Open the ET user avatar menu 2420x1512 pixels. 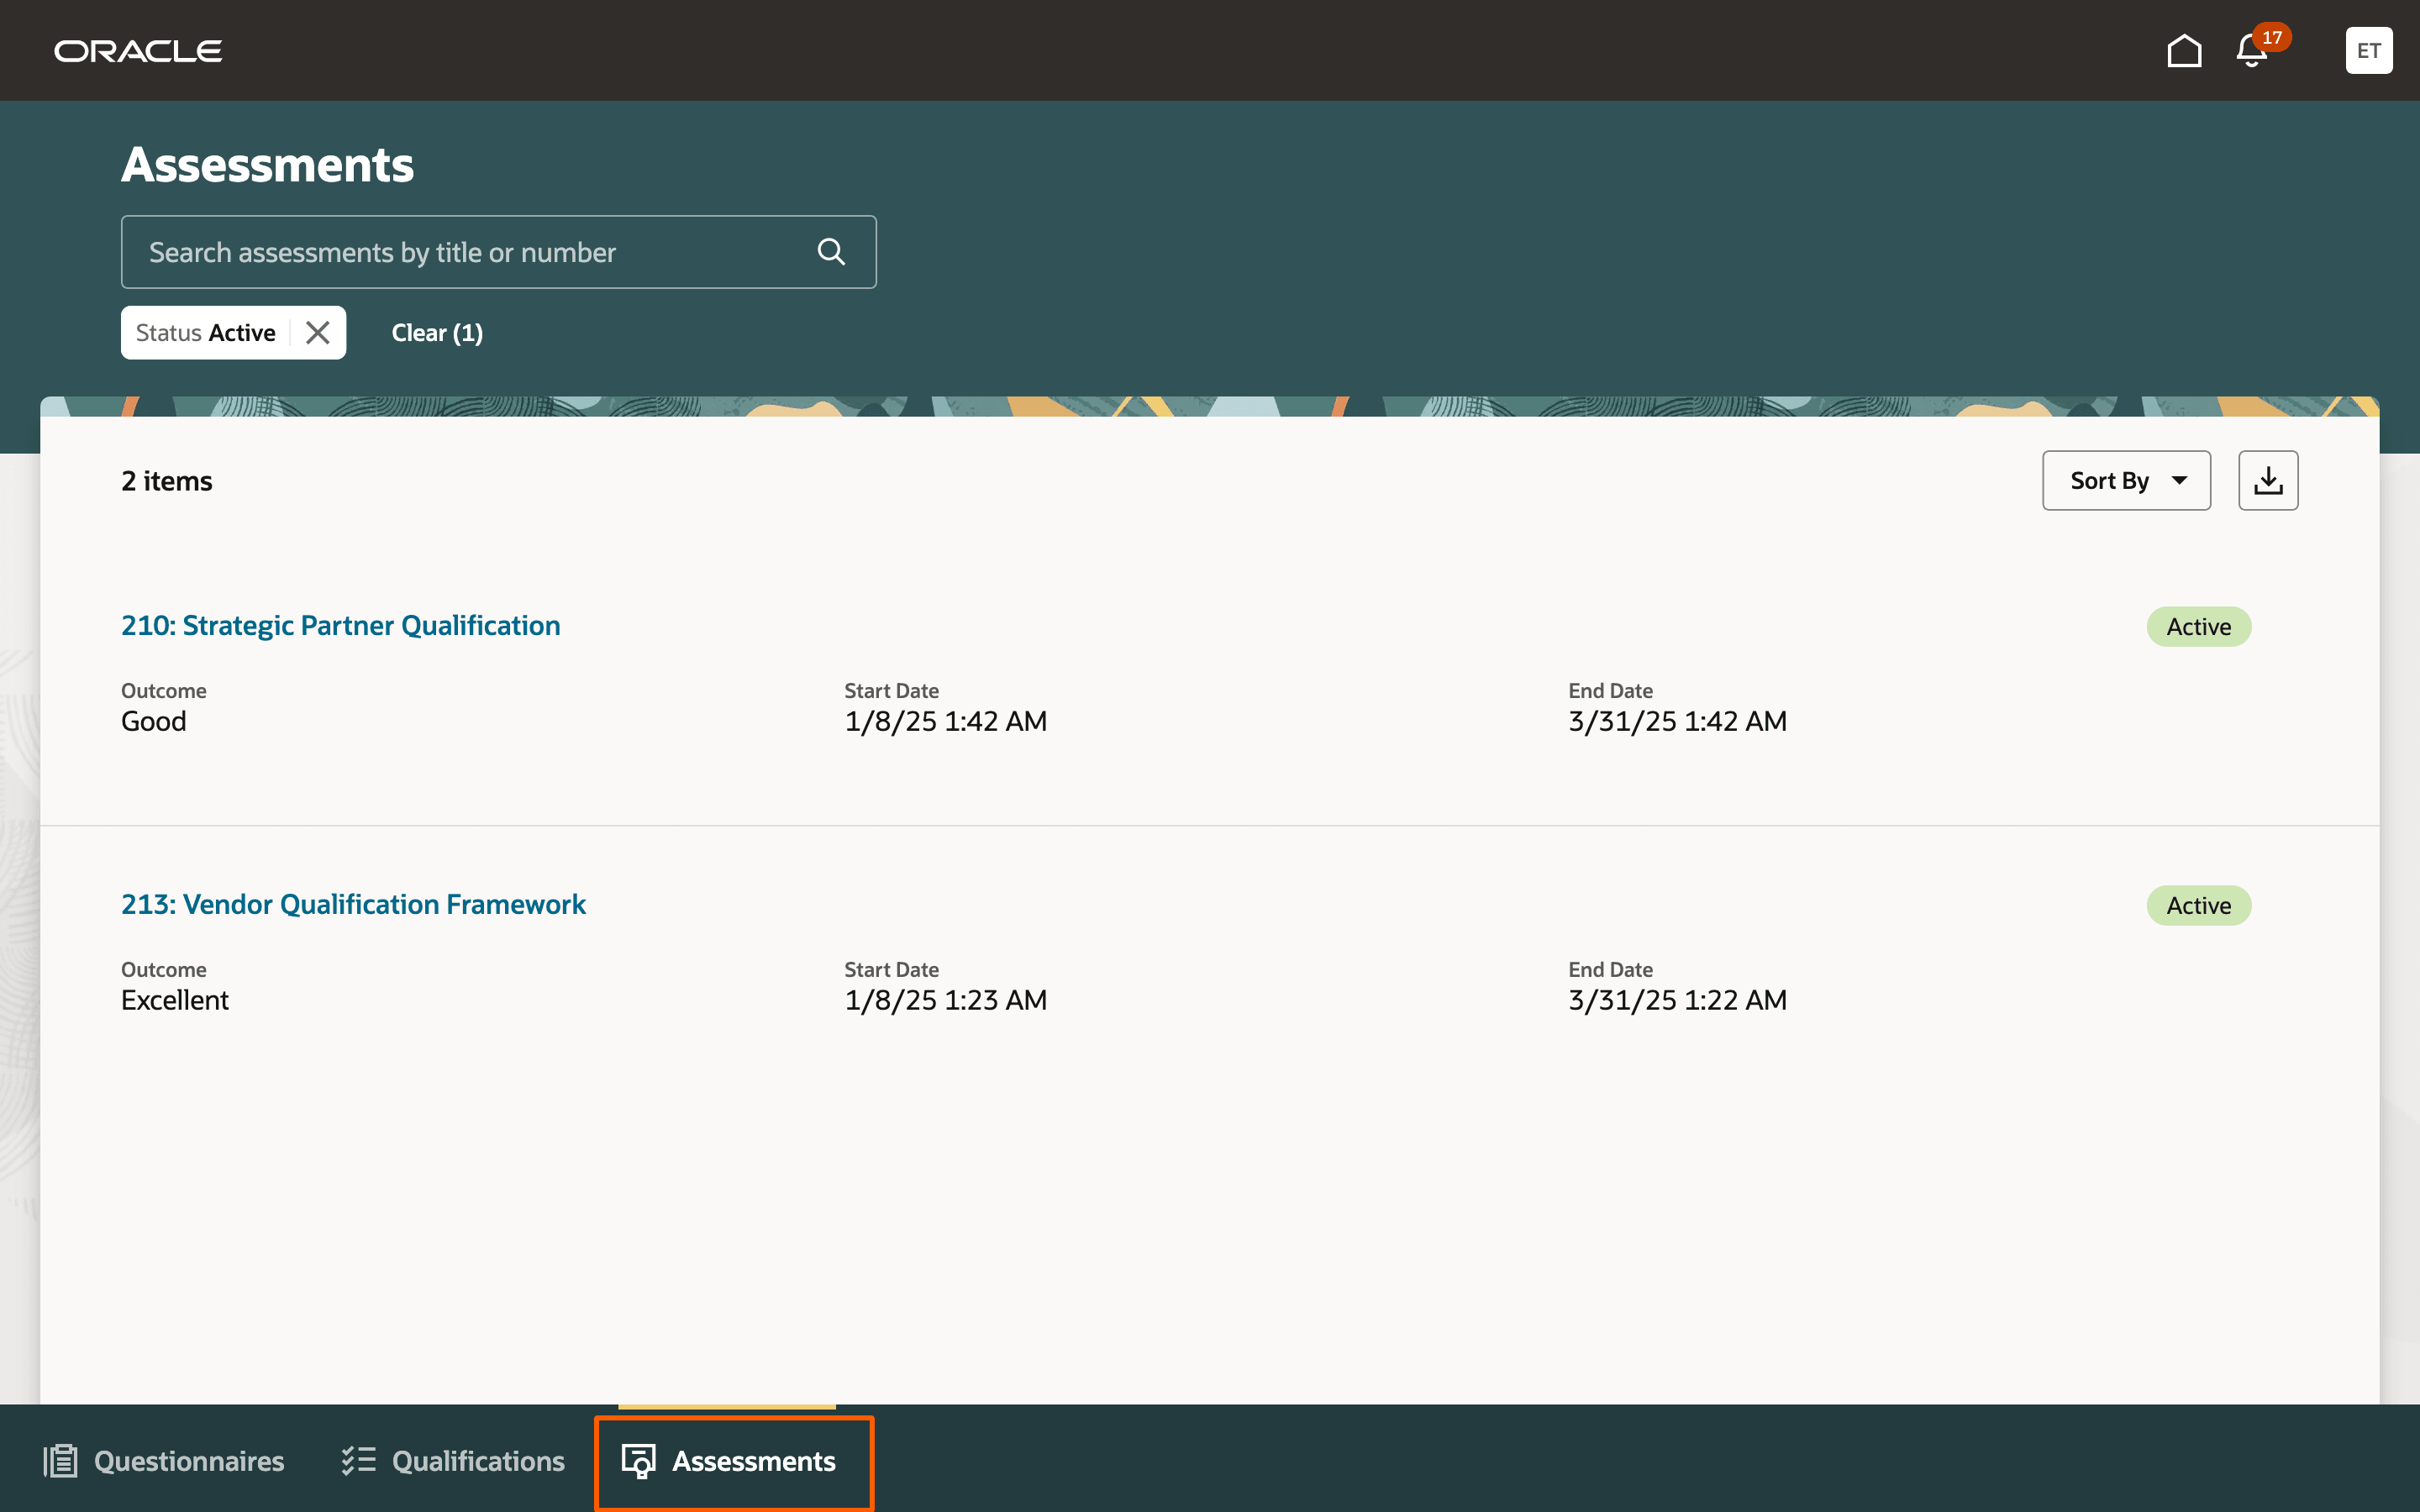[x=2368, y=50]
